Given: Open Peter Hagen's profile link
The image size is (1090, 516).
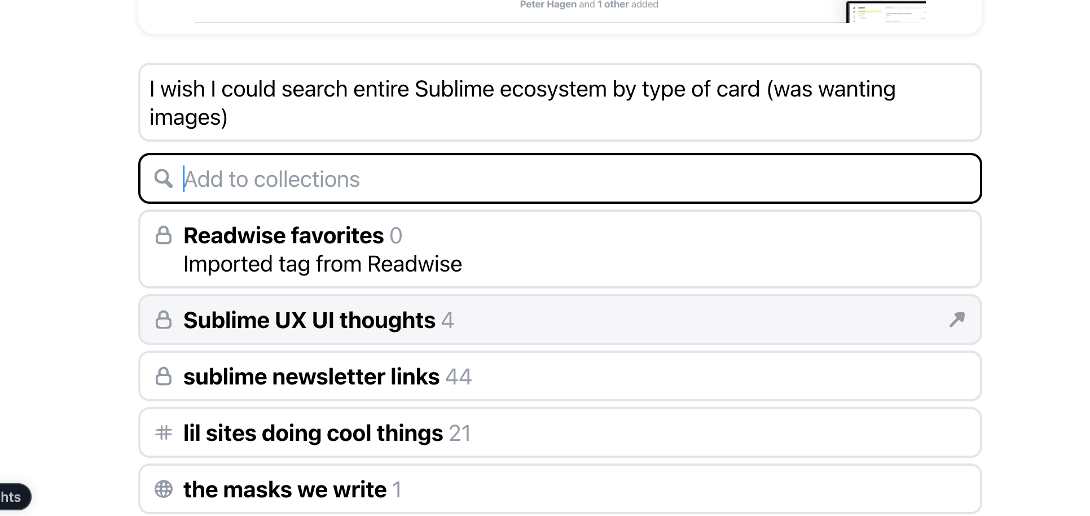Looking at the screenshot, I should (x=548, y=5).
